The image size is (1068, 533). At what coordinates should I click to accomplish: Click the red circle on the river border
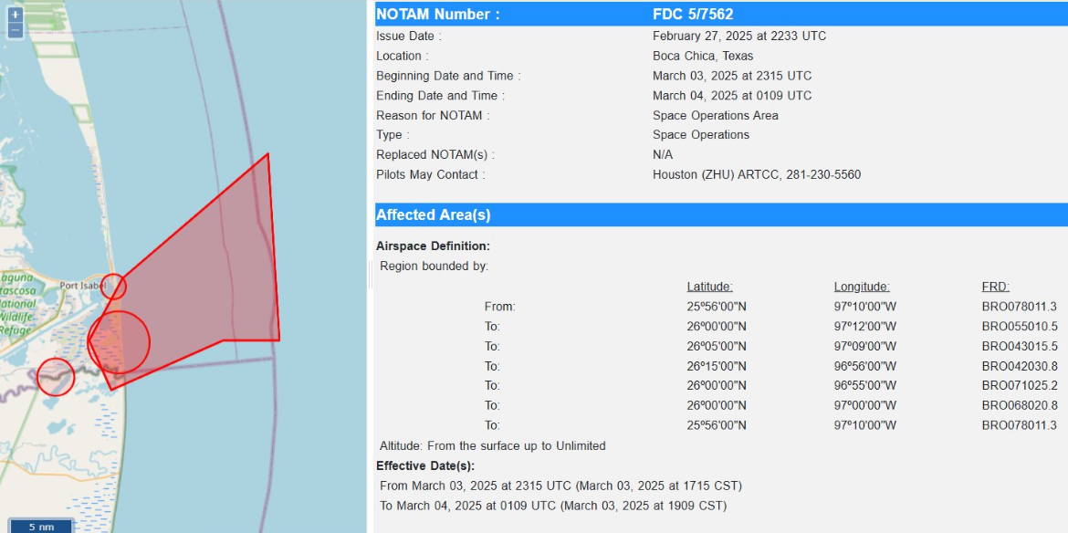click(x=55, y=376)
